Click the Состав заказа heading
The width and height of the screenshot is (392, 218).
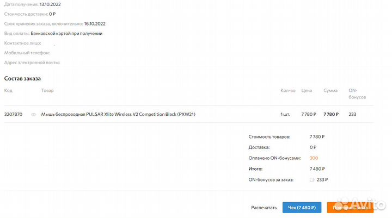[22, 78]
